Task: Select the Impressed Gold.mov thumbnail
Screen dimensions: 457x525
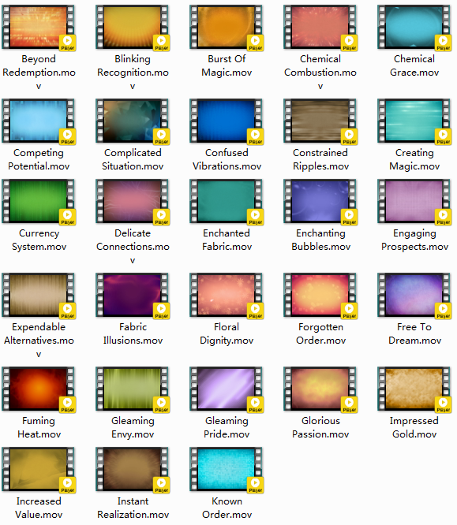Action: tap(414, 389)
